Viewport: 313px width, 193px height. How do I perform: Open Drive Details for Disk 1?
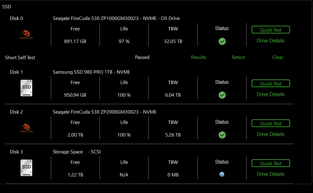[270, 95]
